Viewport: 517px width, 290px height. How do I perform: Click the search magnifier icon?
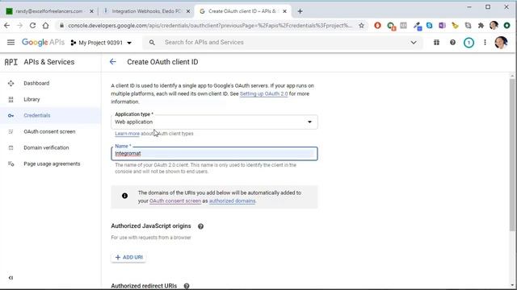point(152,43)
